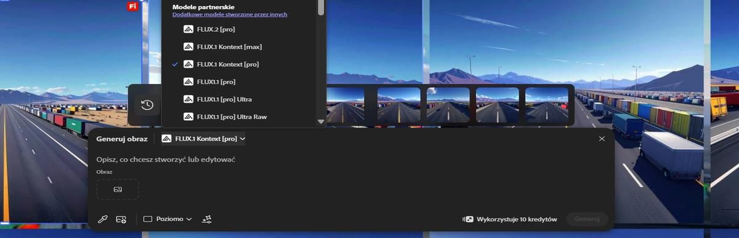Click the add image icon in bottom toolbar

(121, 219)
